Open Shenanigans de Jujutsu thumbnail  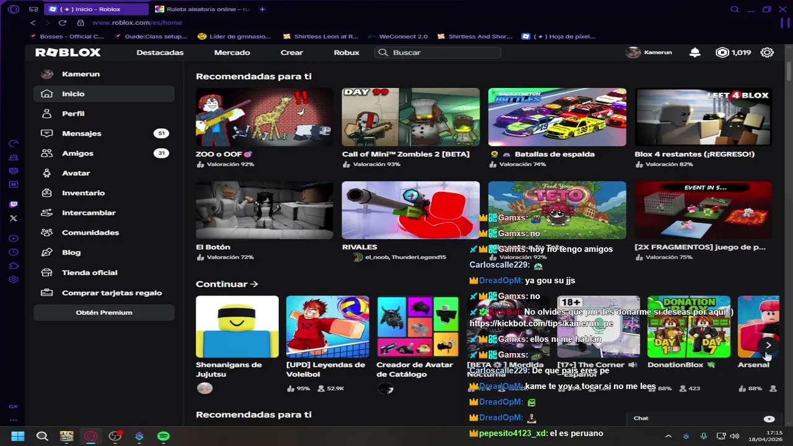tap(237, 326)
